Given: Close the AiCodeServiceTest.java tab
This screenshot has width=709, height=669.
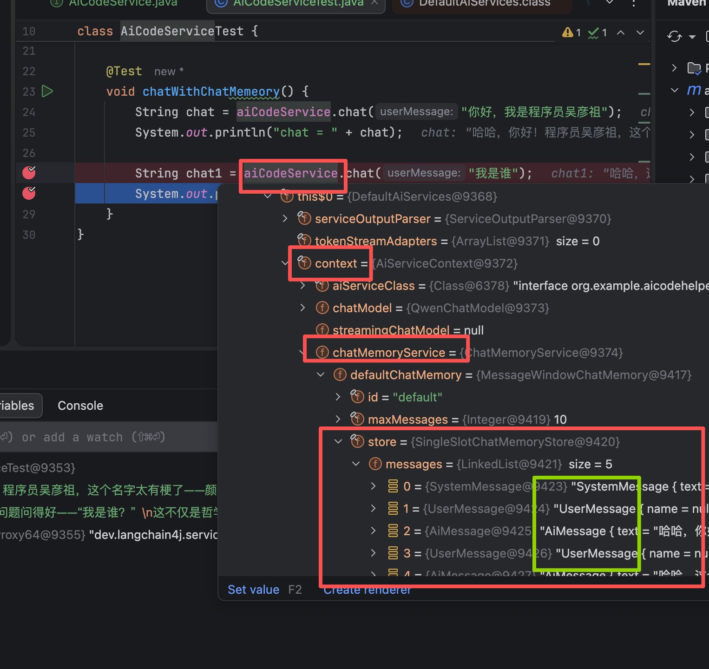Looking at the screenshot, I should coord(374,3).
